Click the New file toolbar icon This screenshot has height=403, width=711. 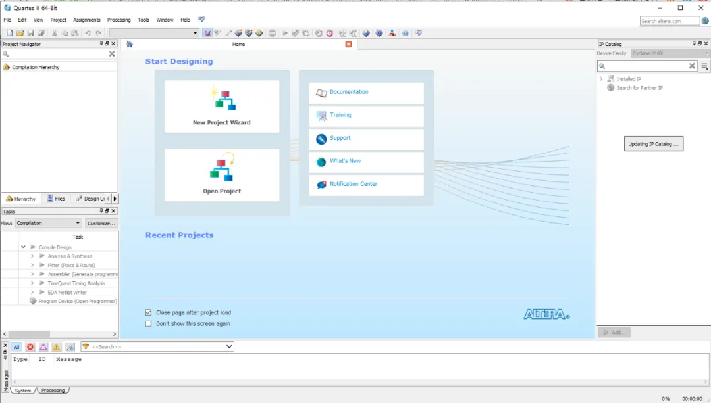[10, 33]
